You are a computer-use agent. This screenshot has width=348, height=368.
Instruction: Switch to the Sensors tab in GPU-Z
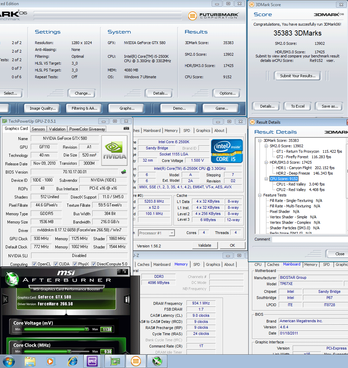tap(38, 129)
